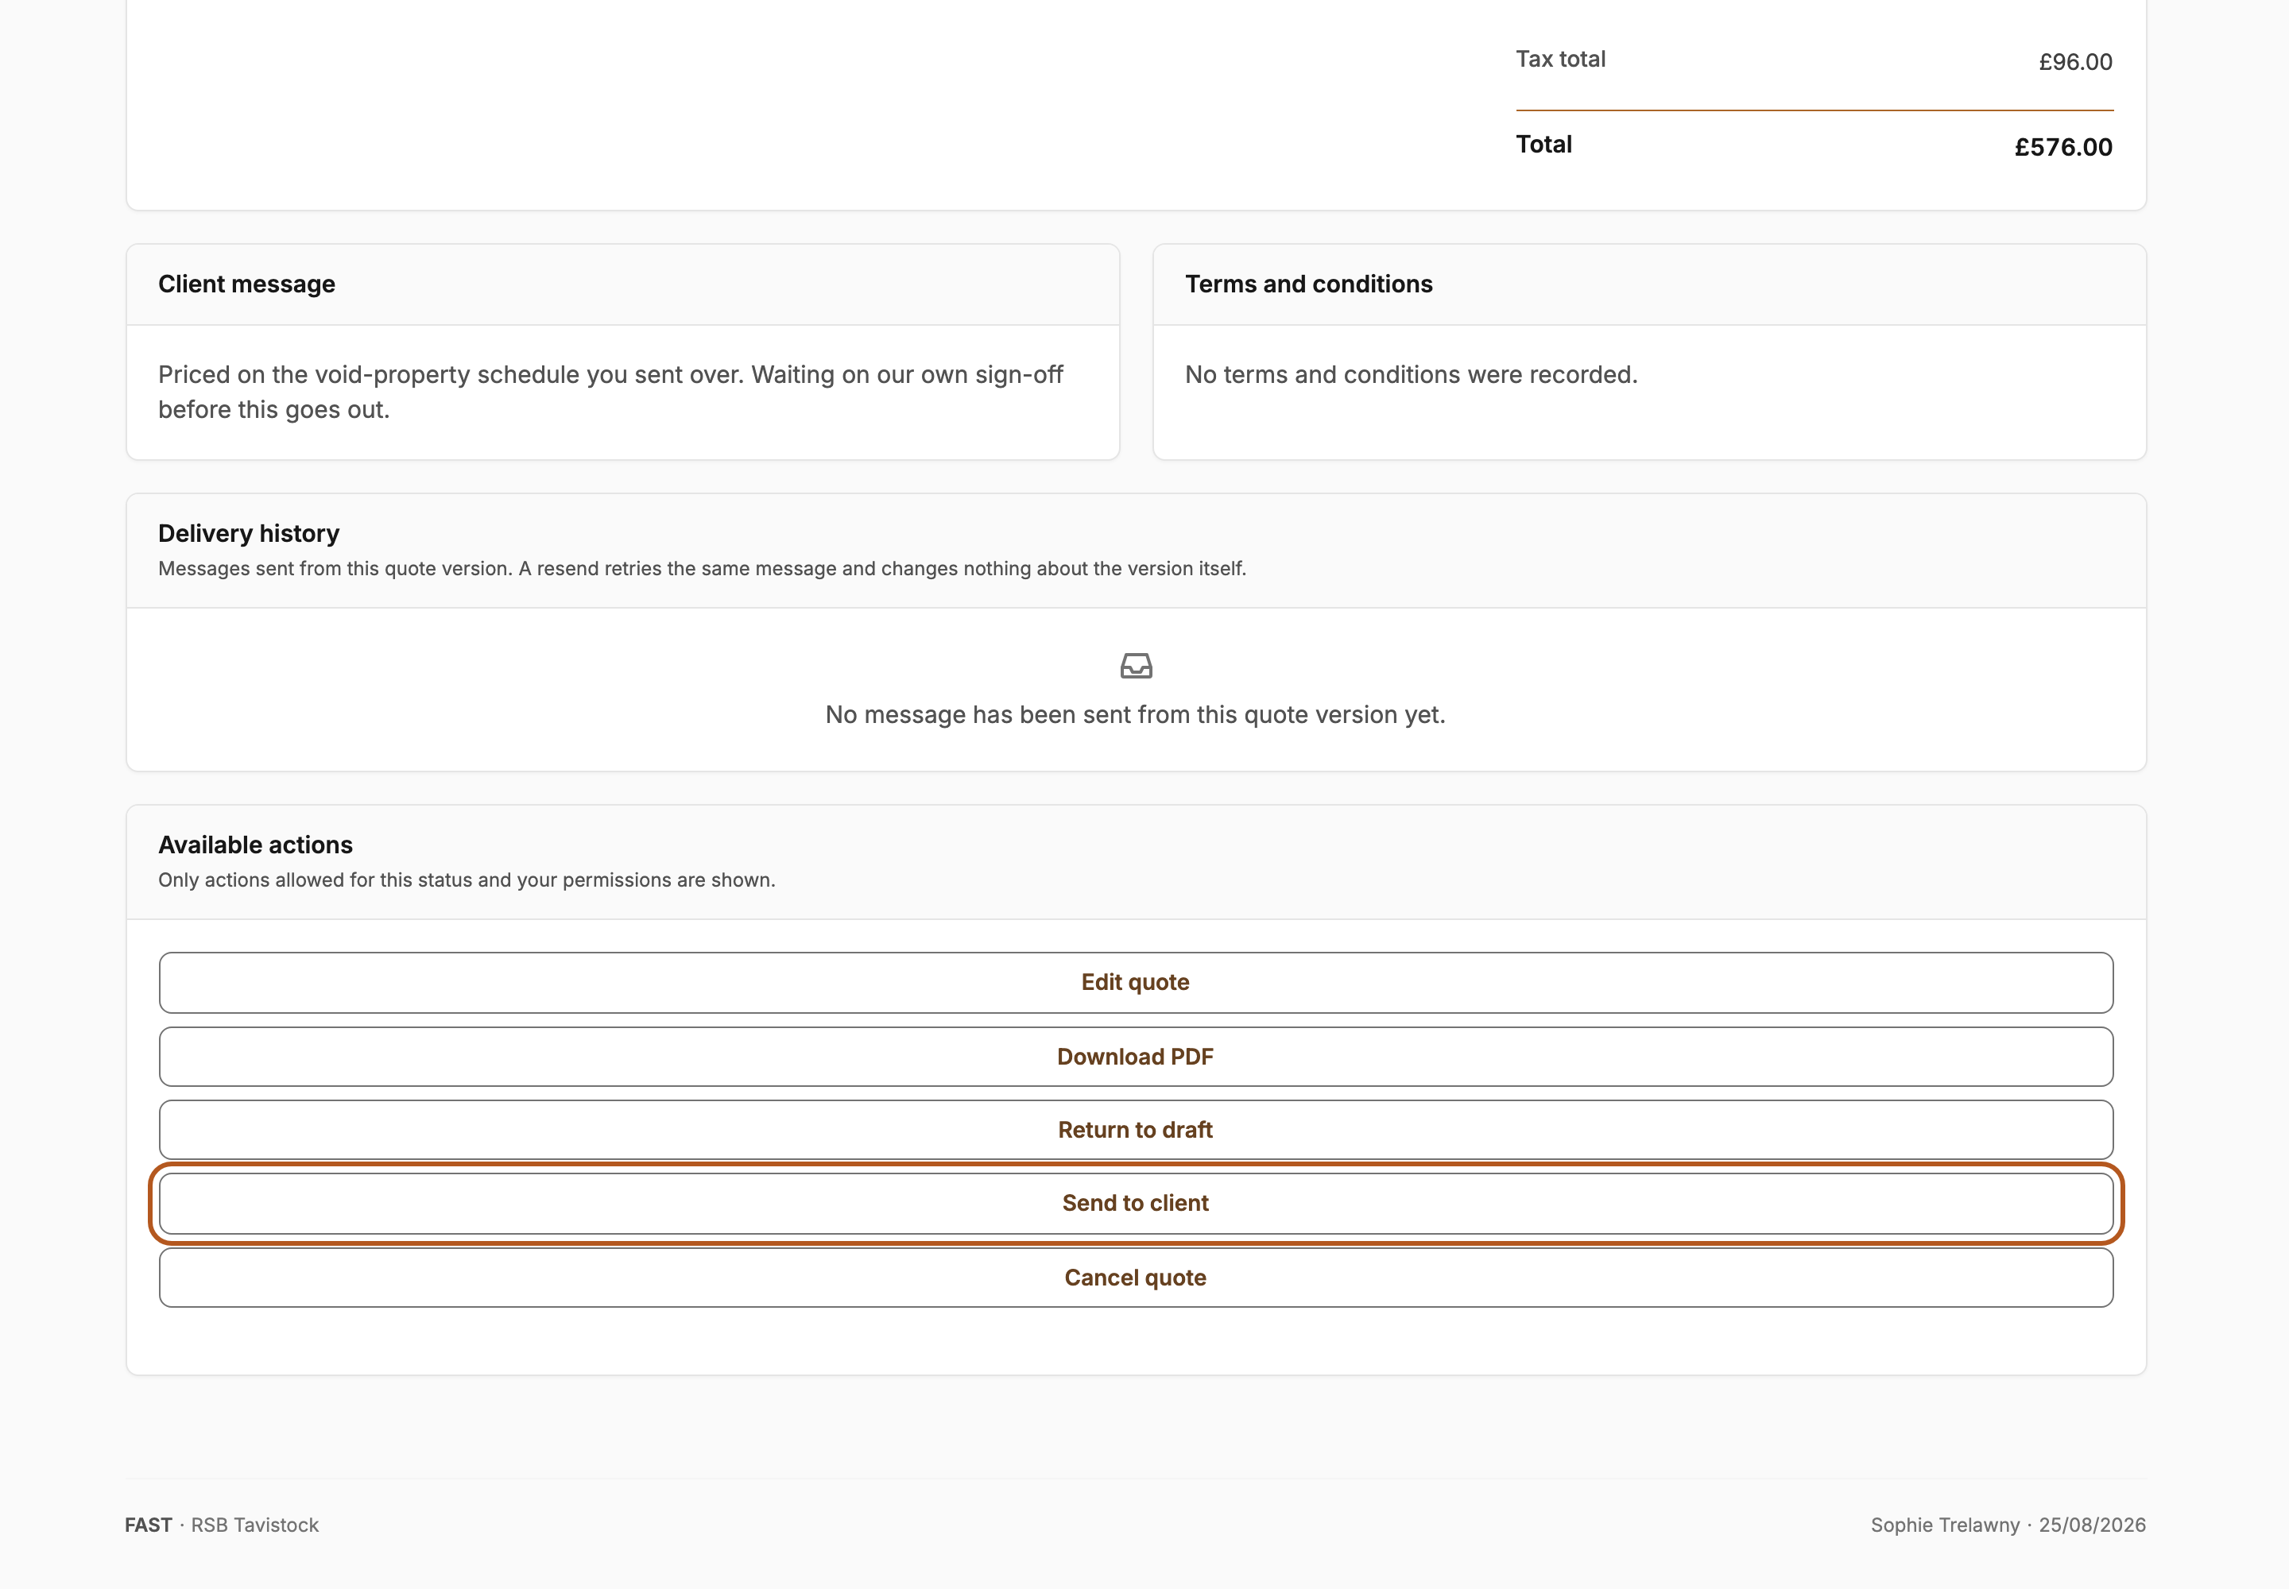The image size is (2289, 1589).
Task: Click the empty inbox tray icon
Action: tap(1136, 666)
